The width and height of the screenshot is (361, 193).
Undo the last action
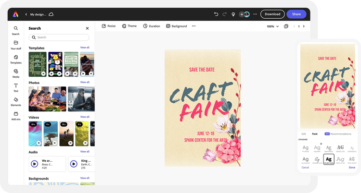(216, 14)
